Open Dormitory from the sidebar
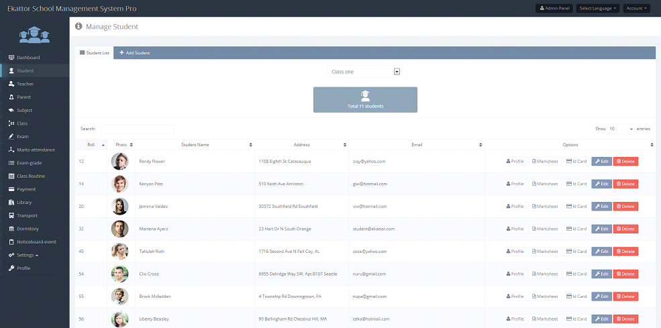Viewport: 661px width, 328px height. (28, 229)
